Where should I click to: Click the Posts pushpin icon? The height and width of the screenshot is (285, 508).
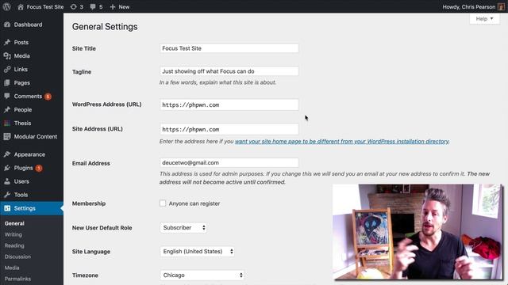click(x=7, y=42)
